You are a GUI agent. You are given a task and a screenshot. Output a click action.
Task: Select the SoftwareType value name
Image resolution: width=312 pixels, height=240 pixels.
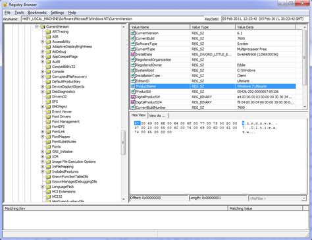point(146,44)
